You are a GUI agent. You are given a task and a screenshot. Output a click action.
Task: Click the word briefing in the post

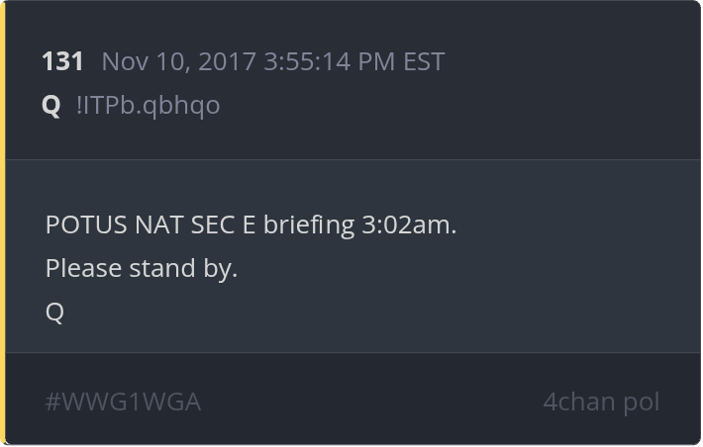pyautogui.click(x=308, y=224)
